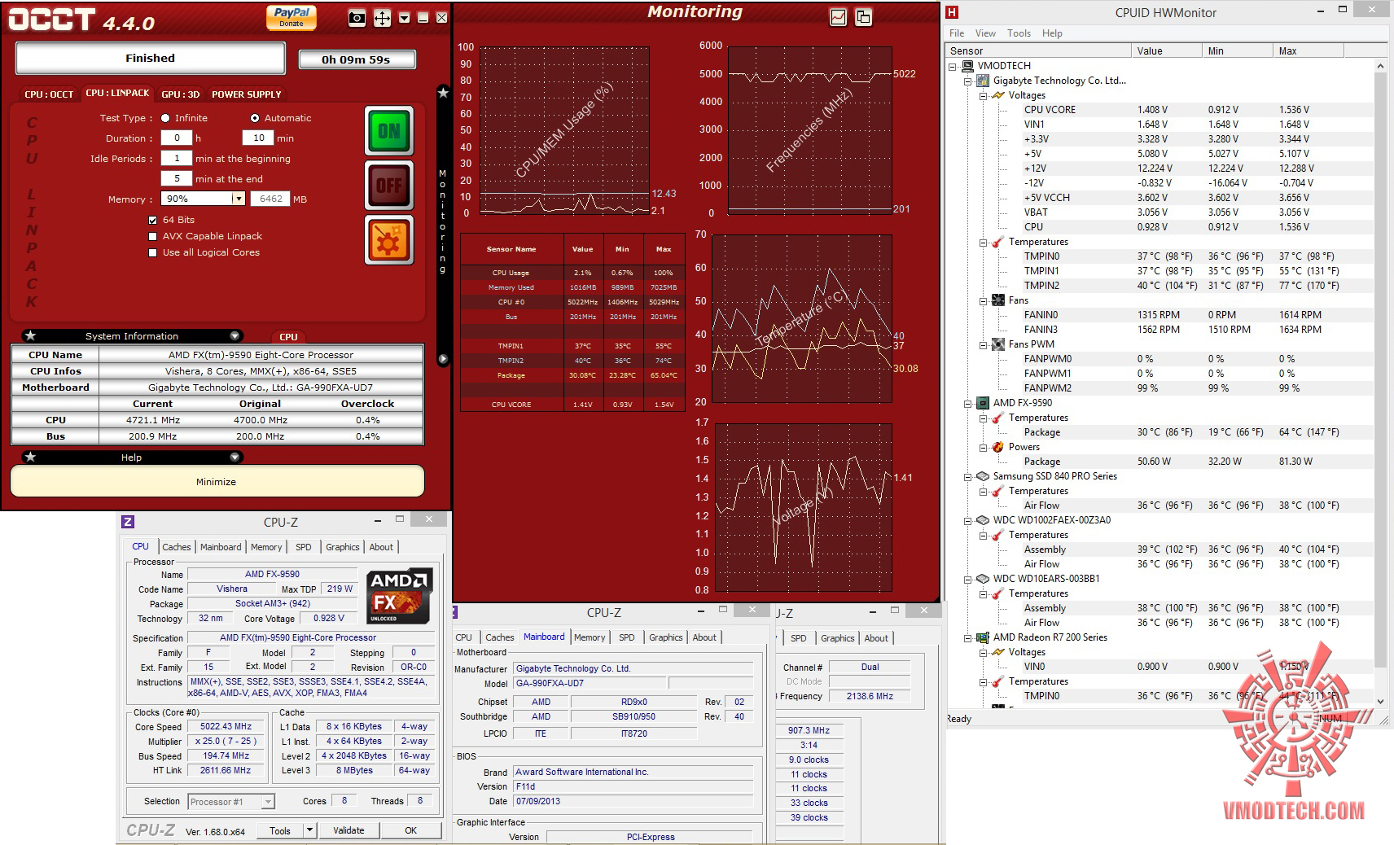Select the Infinite test type radio button
The image size is (1394, 845).
[x=165, y=118]
